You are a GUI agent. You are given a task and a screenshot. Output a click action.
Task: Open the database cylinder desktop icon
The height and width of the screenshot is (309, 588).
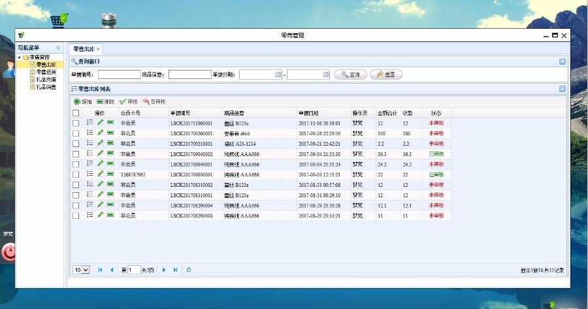108,21
